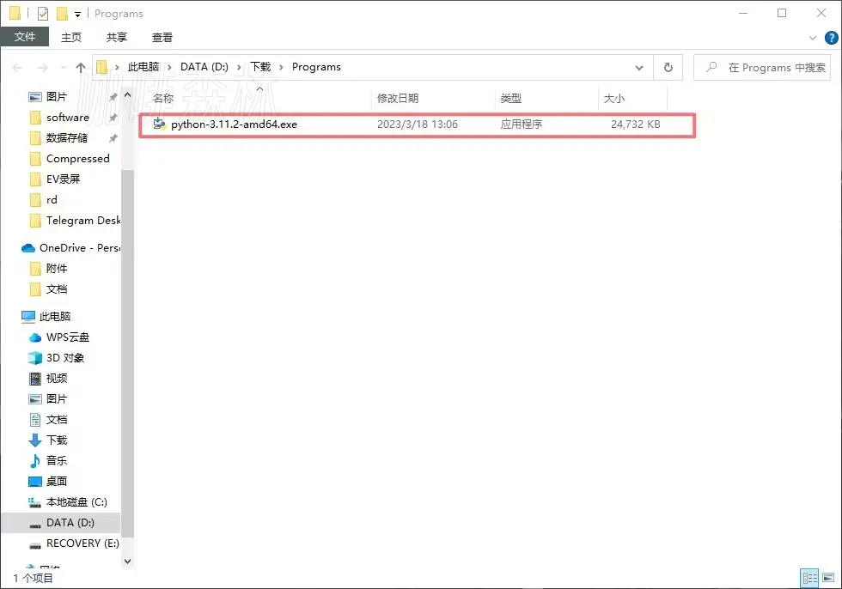Screen dimensions: 842x589
Task: Navigate to DATA (D:) in the address bar
Action: [204, 67]
